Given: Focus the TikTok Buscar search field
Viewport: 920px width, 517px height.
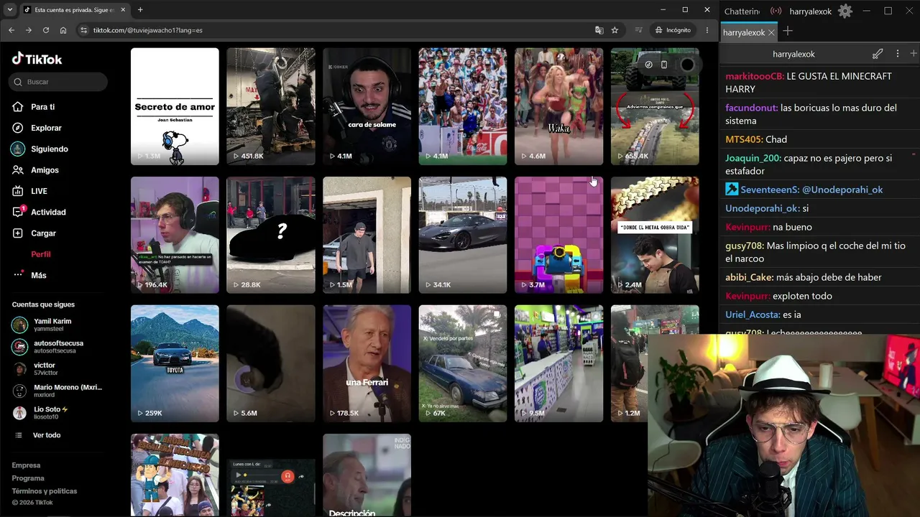Looking at the screenshot, I should [x=59, y=82].
